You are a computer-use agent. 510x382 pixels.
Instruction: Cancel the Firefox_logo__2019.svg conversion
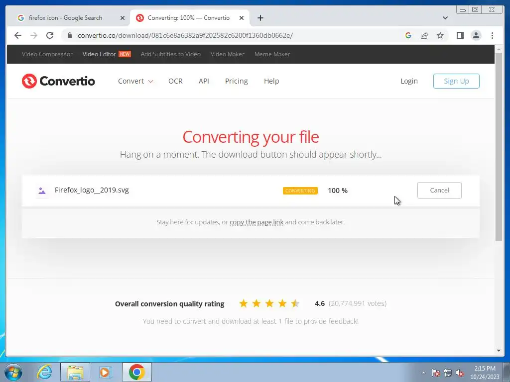[x=439, y=191]
